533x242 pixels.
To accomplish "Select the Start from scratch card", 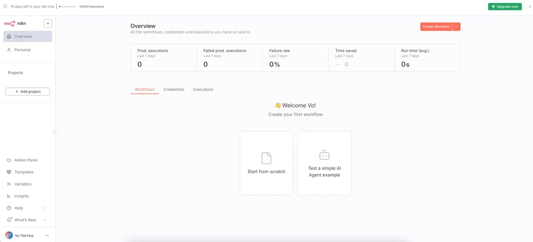I will [x=266, y=163].
